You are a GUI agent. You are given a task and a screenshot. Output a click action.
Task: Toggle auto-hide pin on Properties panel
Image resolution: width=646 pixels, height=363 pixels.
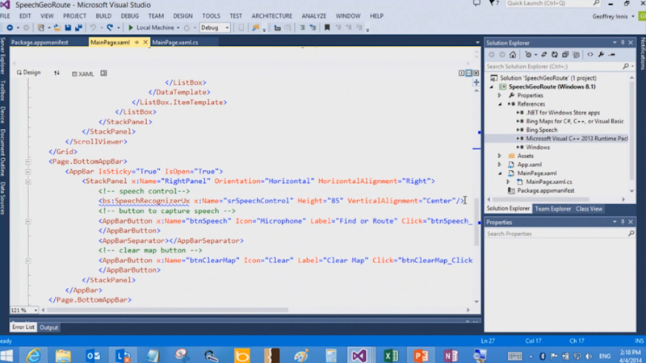pyautogui.click(x=623, y=223)
